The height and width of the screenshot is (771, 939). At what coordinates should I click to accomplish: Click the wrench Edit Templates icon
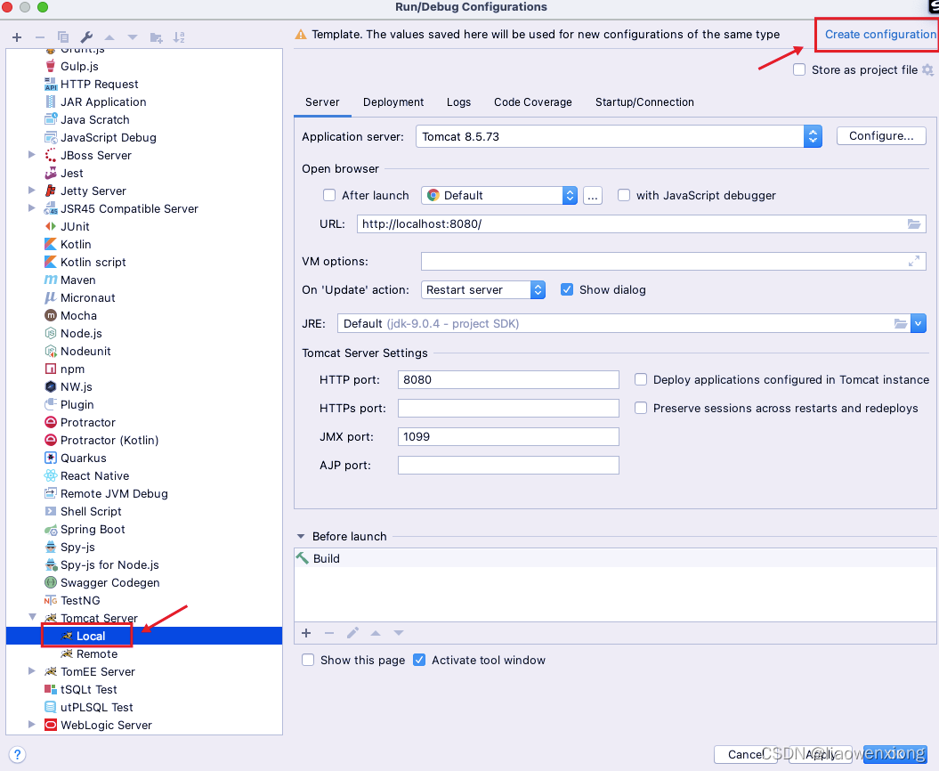click(x=86, y=37)
